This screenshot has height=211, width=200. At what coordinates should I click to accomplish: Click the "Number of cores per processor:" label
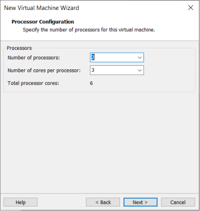[44, 70]
